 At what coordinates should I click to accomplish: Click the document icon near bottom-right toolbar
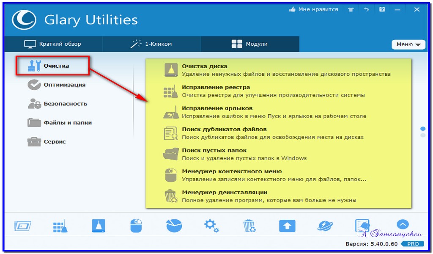click(362, 226)
